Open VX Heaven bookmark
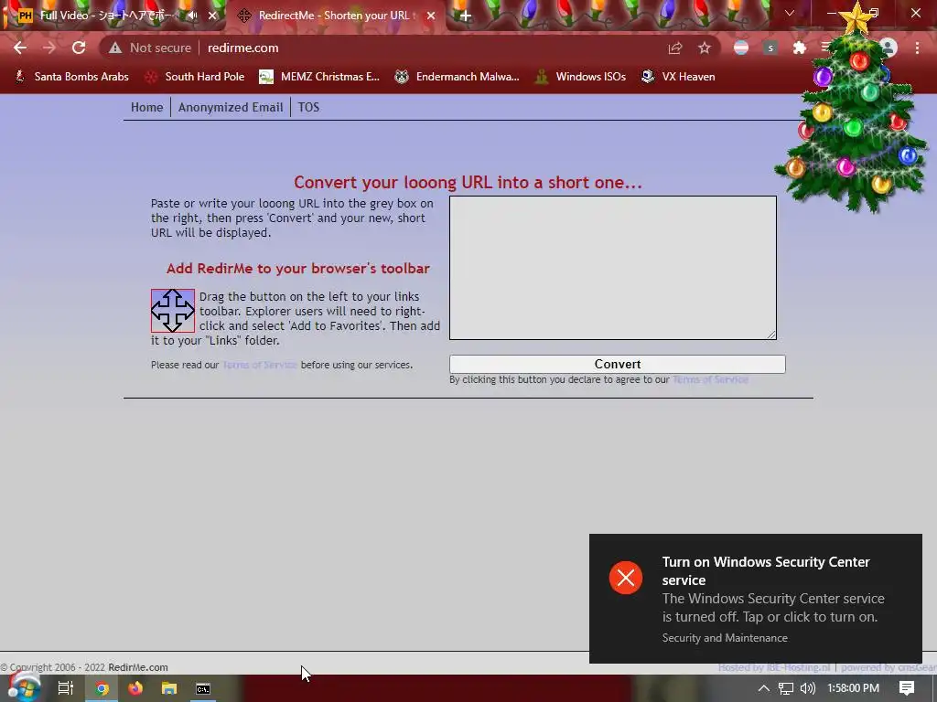The width and height of the screenshot is (937, 702). point(678,77)
